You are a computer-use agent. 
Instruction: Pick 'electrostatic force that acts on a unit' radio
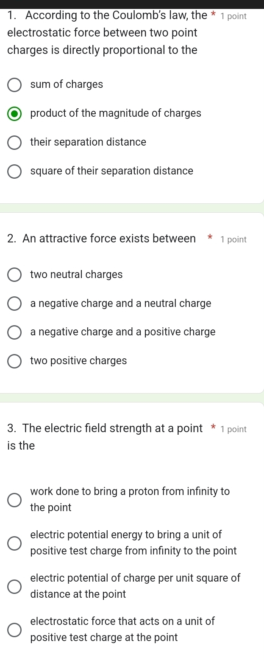point(14,630)
